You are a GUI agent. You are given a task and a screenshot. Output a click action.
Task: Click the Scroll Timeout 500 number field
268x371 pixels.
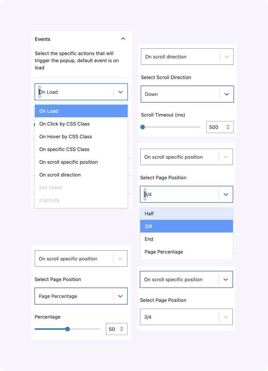point(215,127)
